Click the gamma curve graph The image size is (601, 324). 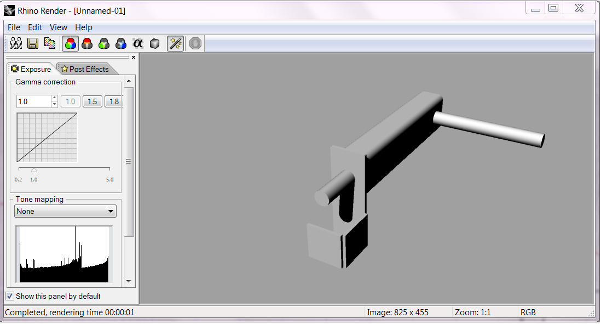click(x=47, y=138)
